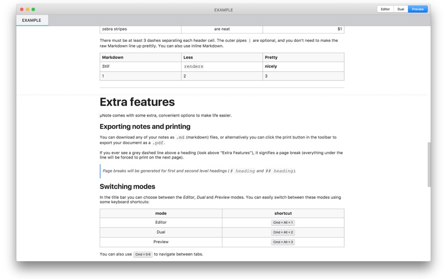Click the bold 'nicely' table cell
The height and width of the screenshot is (279, 447).
pos(271,66)
